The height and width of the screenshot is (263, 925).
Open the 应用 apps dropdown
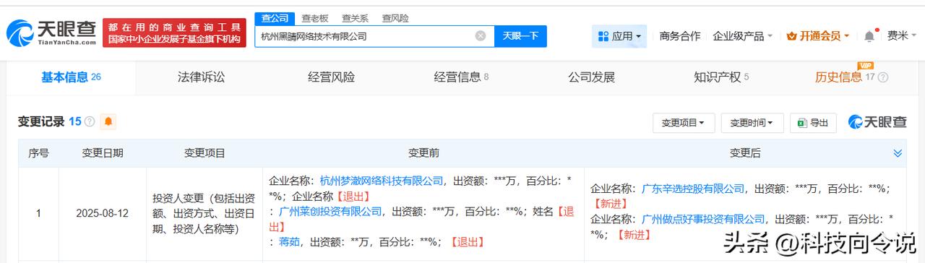point(619,35)
